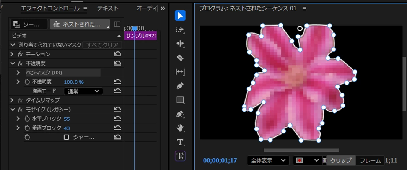Open the 全体表示 zoom dropdown
This screenshot has height=170, width=407.
click(x=268, y=160)
